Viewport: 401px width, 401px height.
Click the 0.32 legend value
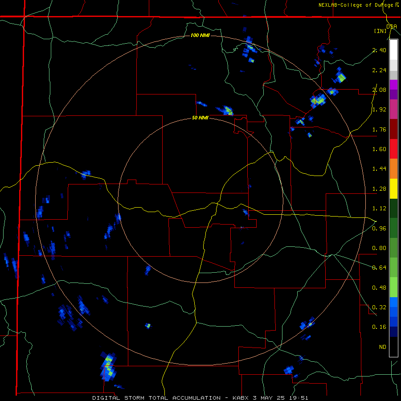pos(379,307)
